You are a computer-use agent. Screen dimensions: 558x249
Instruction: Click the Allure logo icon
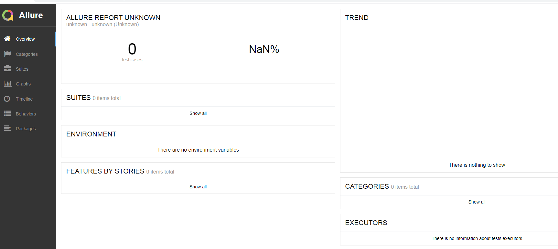[x=8, y=15]
